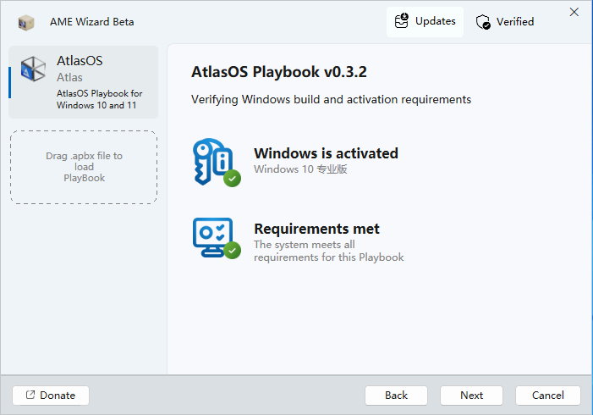The width and height of the screenshot is (593, 415).
Task: Click the Windows activation key icon
Action: click(x=217, y=163)
